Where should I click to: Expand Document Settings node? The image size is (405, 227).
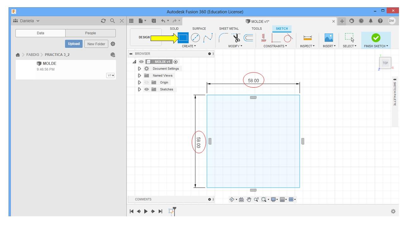coord(140,68)
